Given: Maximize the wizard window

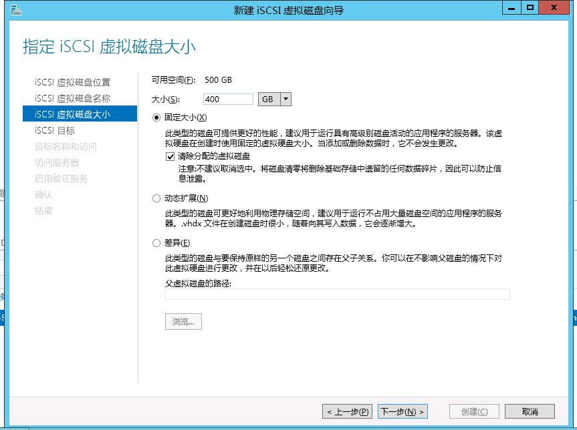Looking at the screenshot, I should click(530, 8).
